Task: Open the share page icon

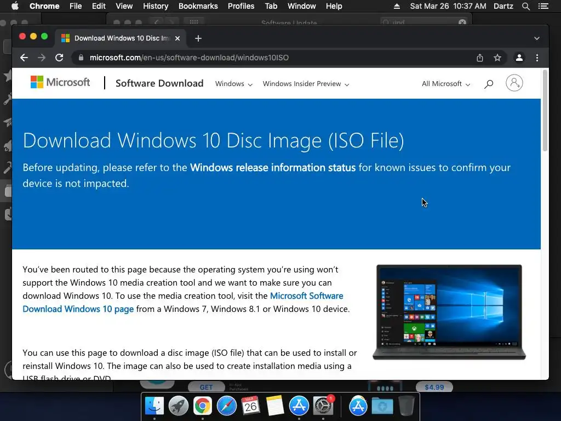Action: (480, 58)
